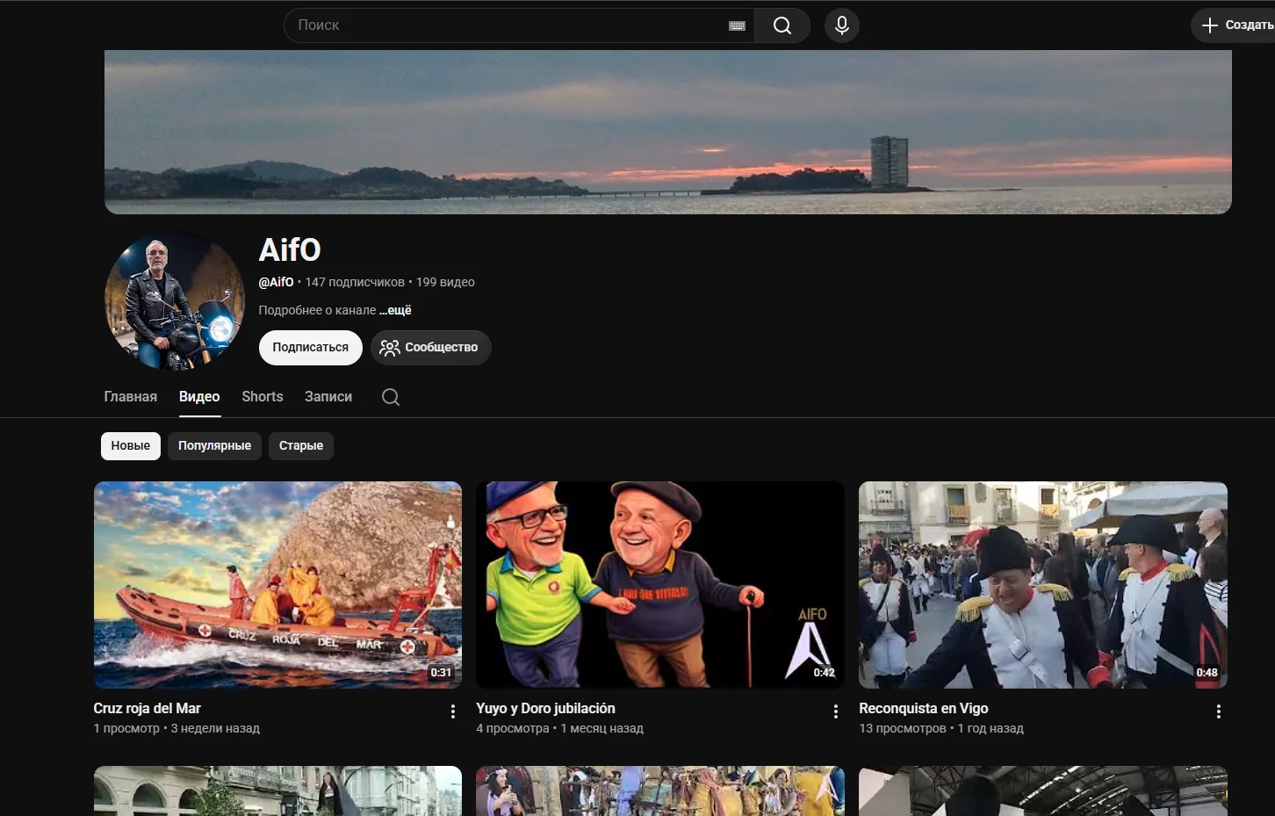
Task: Open options menu for Cruz roja del Mar
Action: pyautogui.click(x=453, y=711)
